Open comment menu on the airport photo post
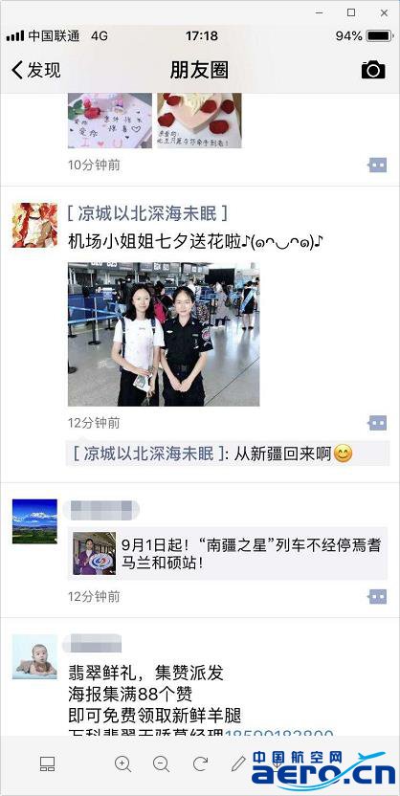The width and height of the screenshot is (400, 796). (378, 422)
